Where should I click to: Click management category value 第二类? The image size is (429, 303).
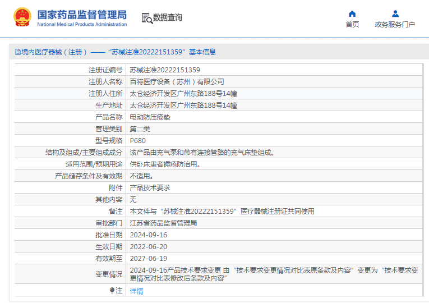[140, 129]
